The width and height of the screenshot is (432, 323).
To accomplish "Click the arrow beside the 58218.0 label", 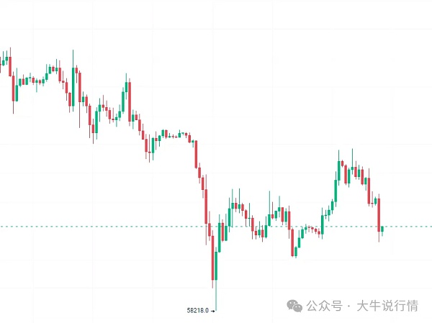I will pos(212,311).
